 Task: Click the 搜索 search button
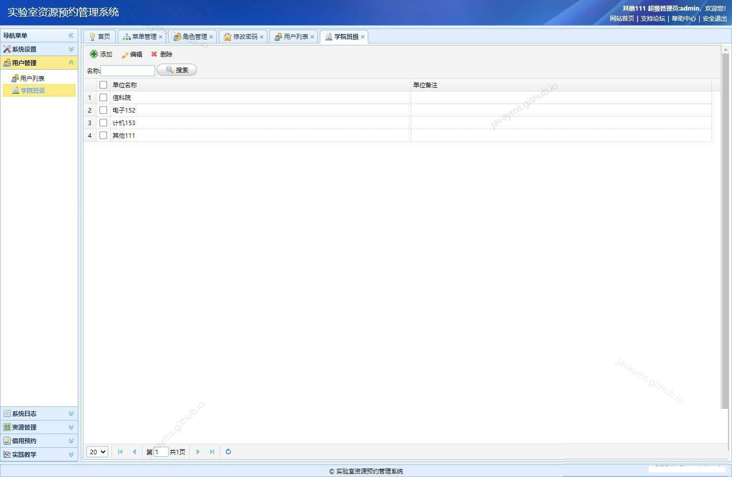(x=176, y=70)
